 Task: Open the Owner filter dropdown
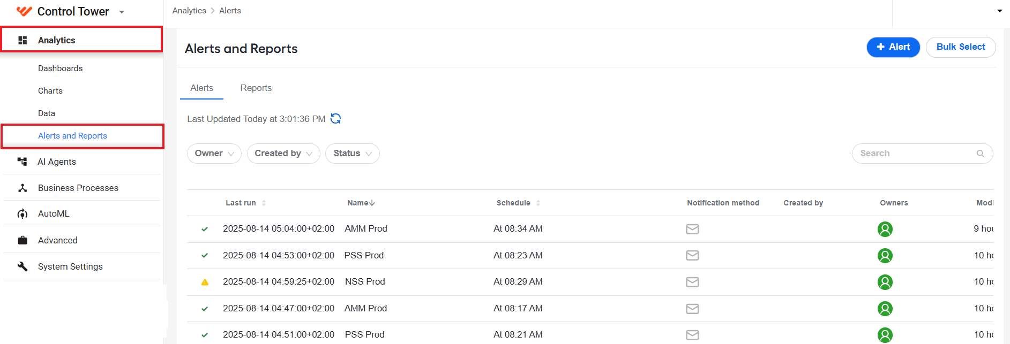coord(214,154)
